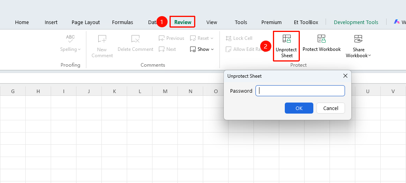406x183 pixels.
Task: Click the Unprotect Sheet icon
Action: click(286, 39)
